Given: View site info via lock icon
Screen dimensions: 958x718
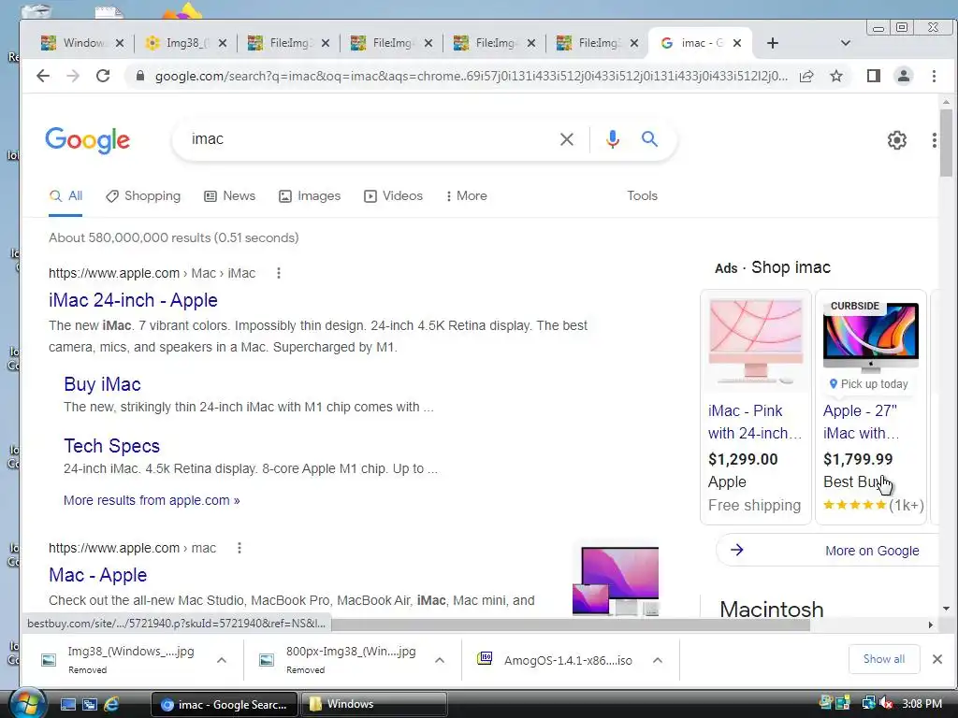Looking at the screenshot, I should click(x=140, y=76).
